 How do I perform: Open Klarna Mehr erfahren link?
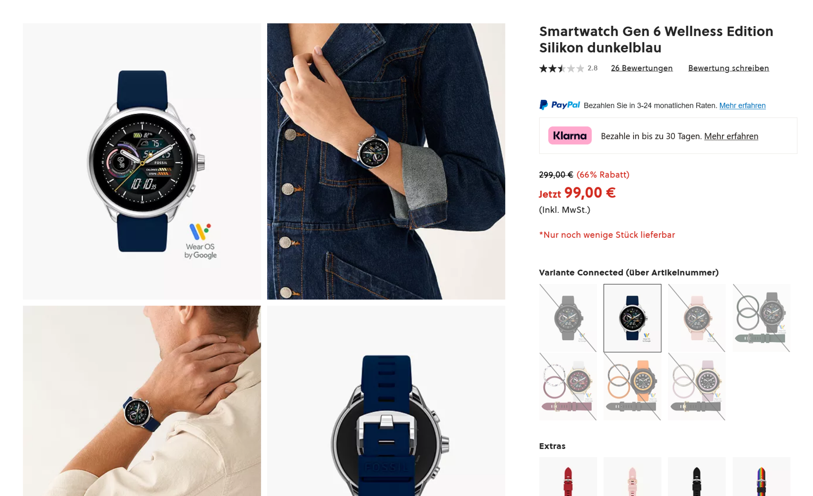(x=731, y=136)
